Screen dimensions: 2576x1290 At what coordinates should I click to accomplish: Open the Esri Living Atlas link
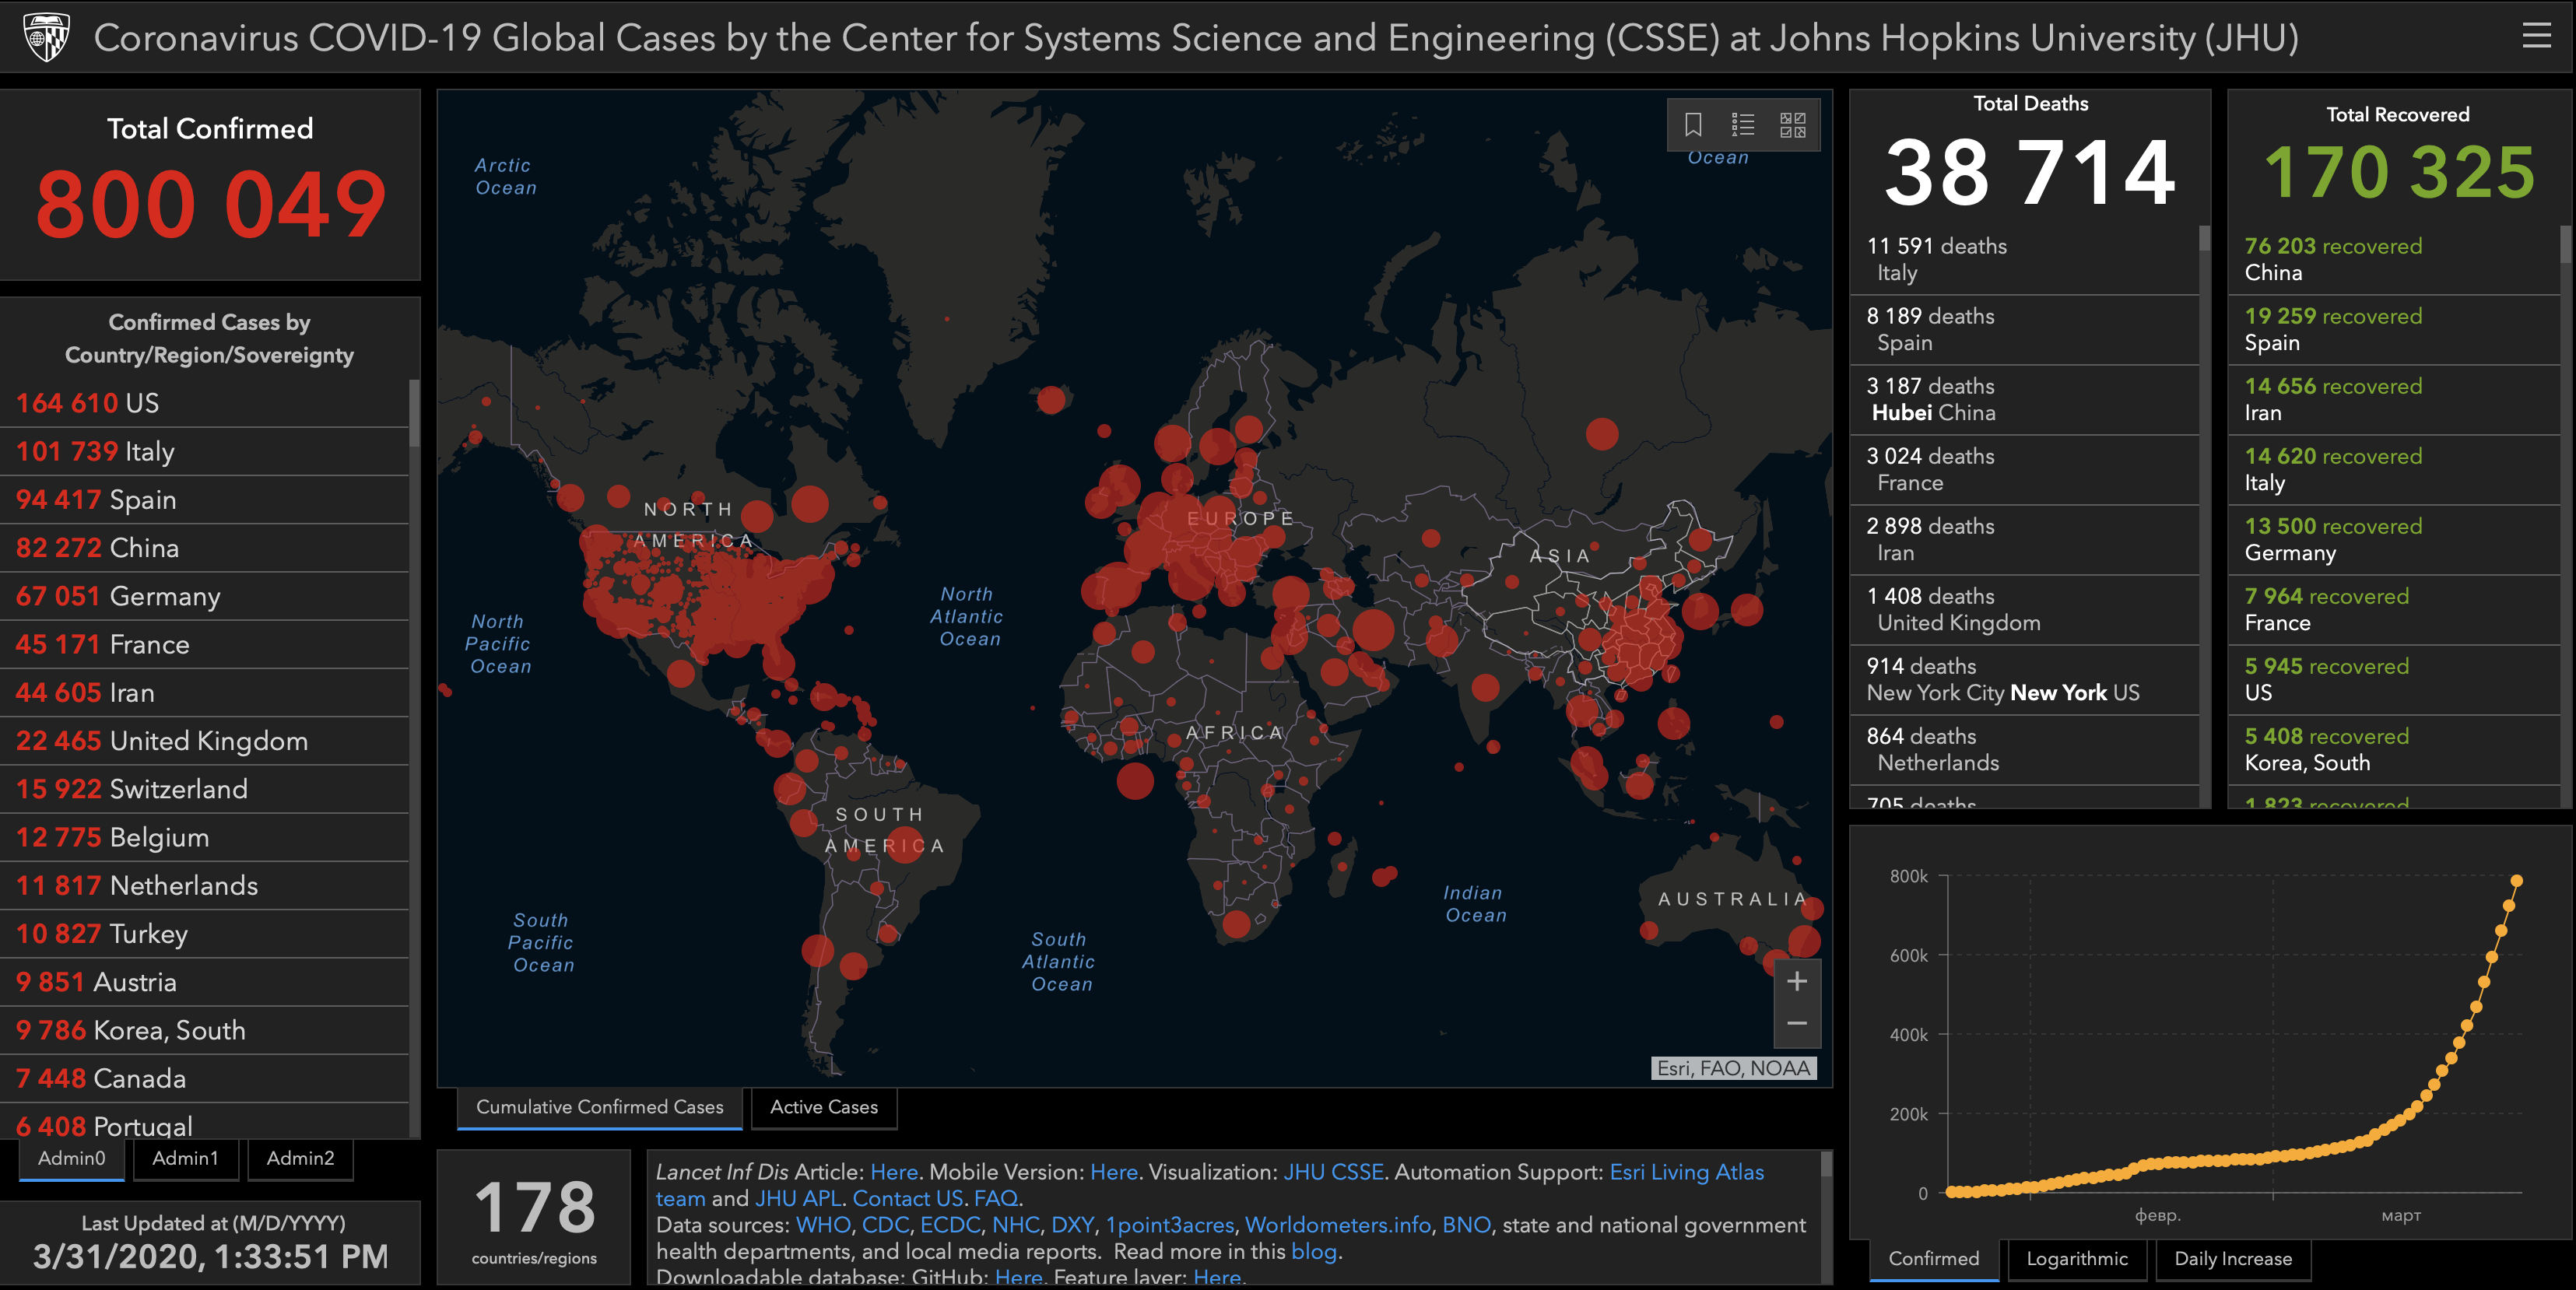pos(1686,1172)
